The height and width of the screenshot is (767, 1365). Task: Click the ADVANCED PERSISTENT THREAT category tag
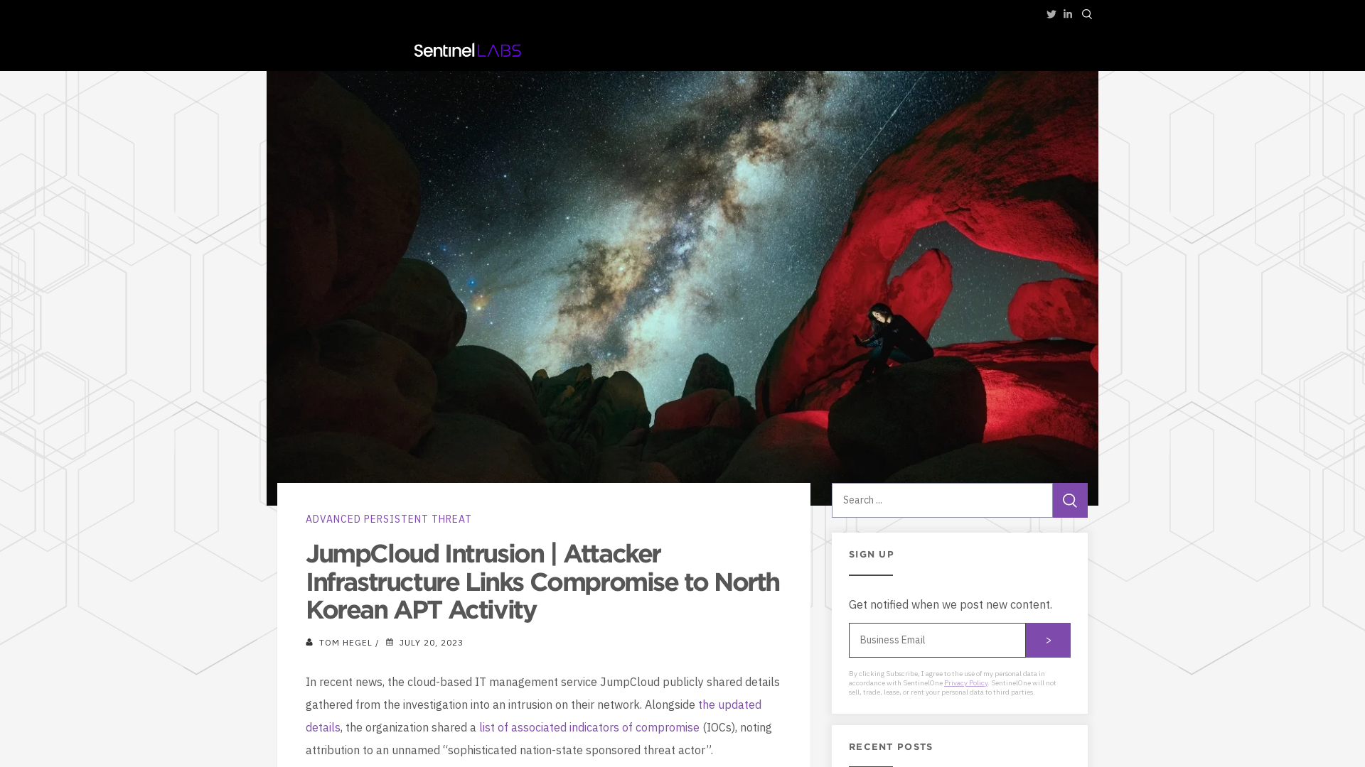click(388, 519)
